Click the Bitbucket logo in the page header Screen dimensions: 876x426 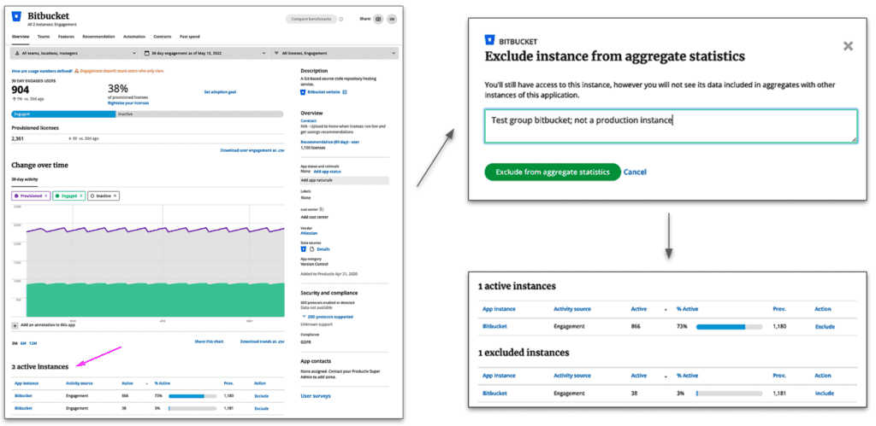17,17
